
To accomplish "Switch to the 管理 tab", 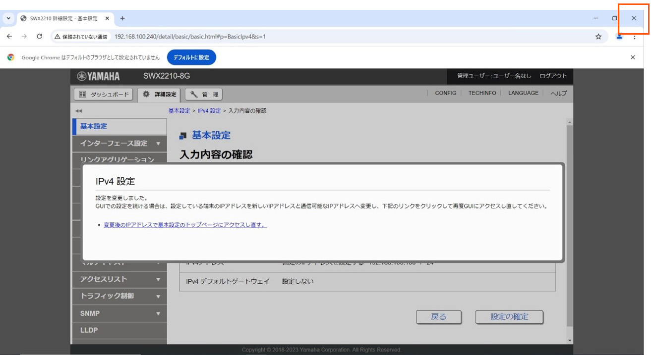I will click(204, 94).
